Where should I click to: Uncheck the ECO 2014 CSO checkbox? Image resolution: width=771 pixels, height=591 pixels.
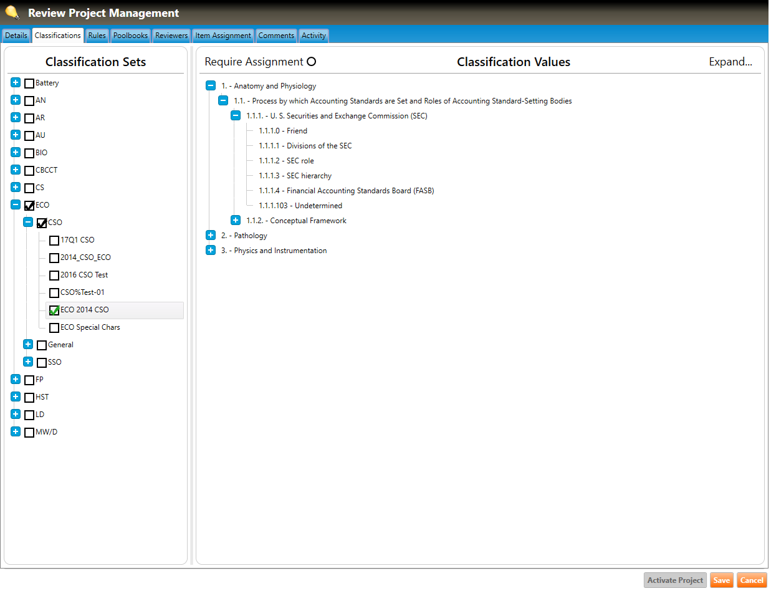pos(54,310)
